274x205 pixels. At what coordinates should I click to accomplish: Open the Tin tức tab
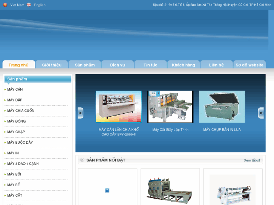[150, 65]
